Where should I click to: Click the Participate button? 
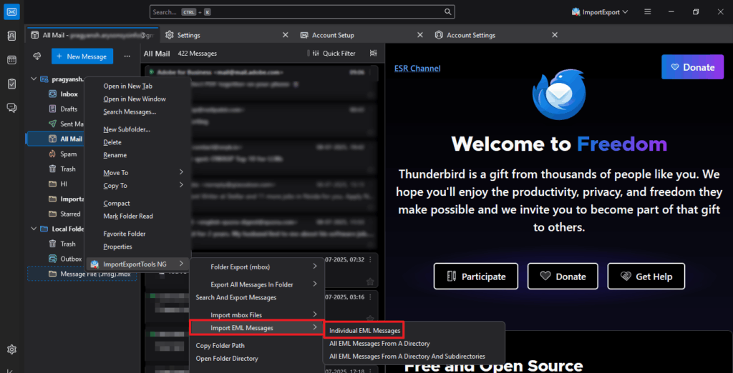tap(475, 277)
